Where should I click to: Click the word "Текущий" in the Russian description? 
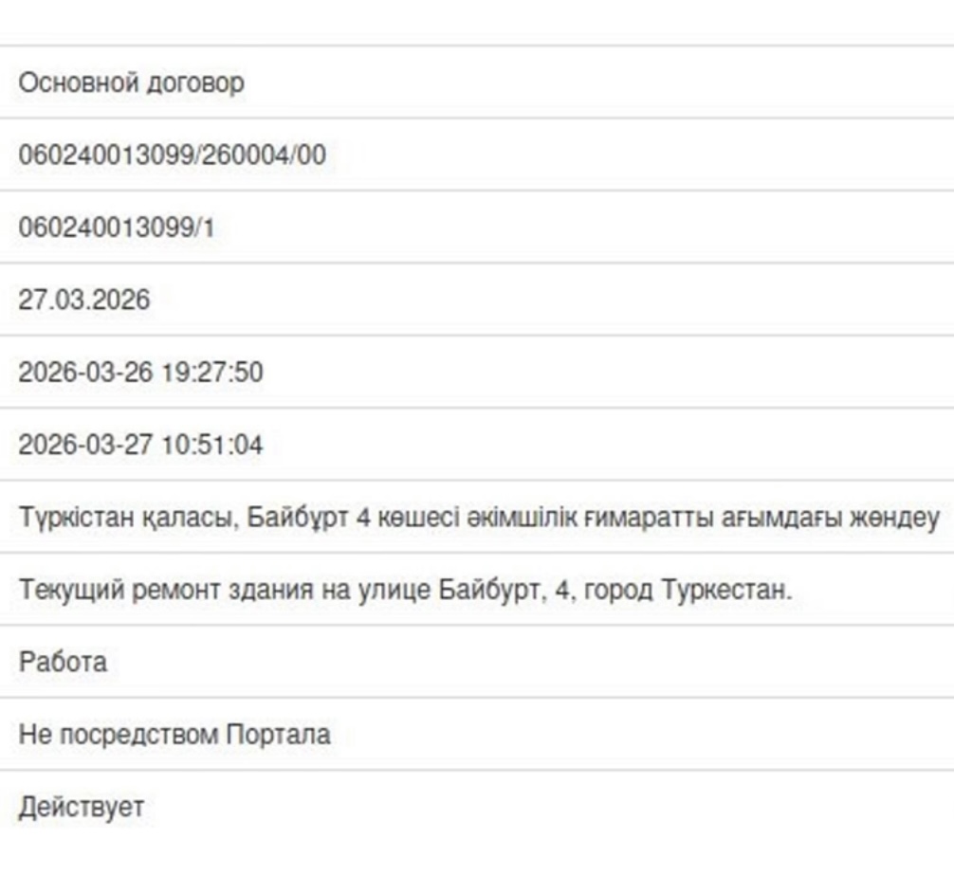pyautogui.click(x=70, y=590)
